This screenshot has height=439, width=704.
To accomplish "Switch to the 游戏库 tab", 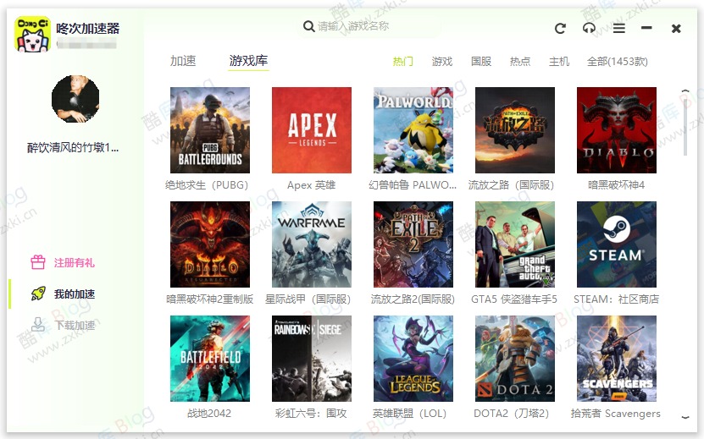I will click(248, 61).
